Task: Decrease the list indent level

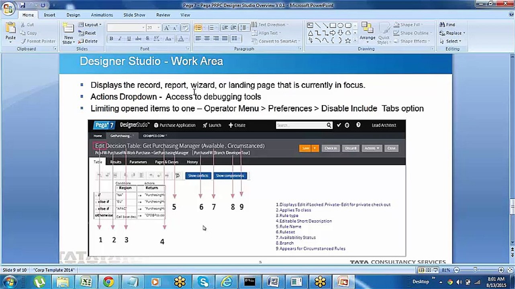Action: (225, 28)
